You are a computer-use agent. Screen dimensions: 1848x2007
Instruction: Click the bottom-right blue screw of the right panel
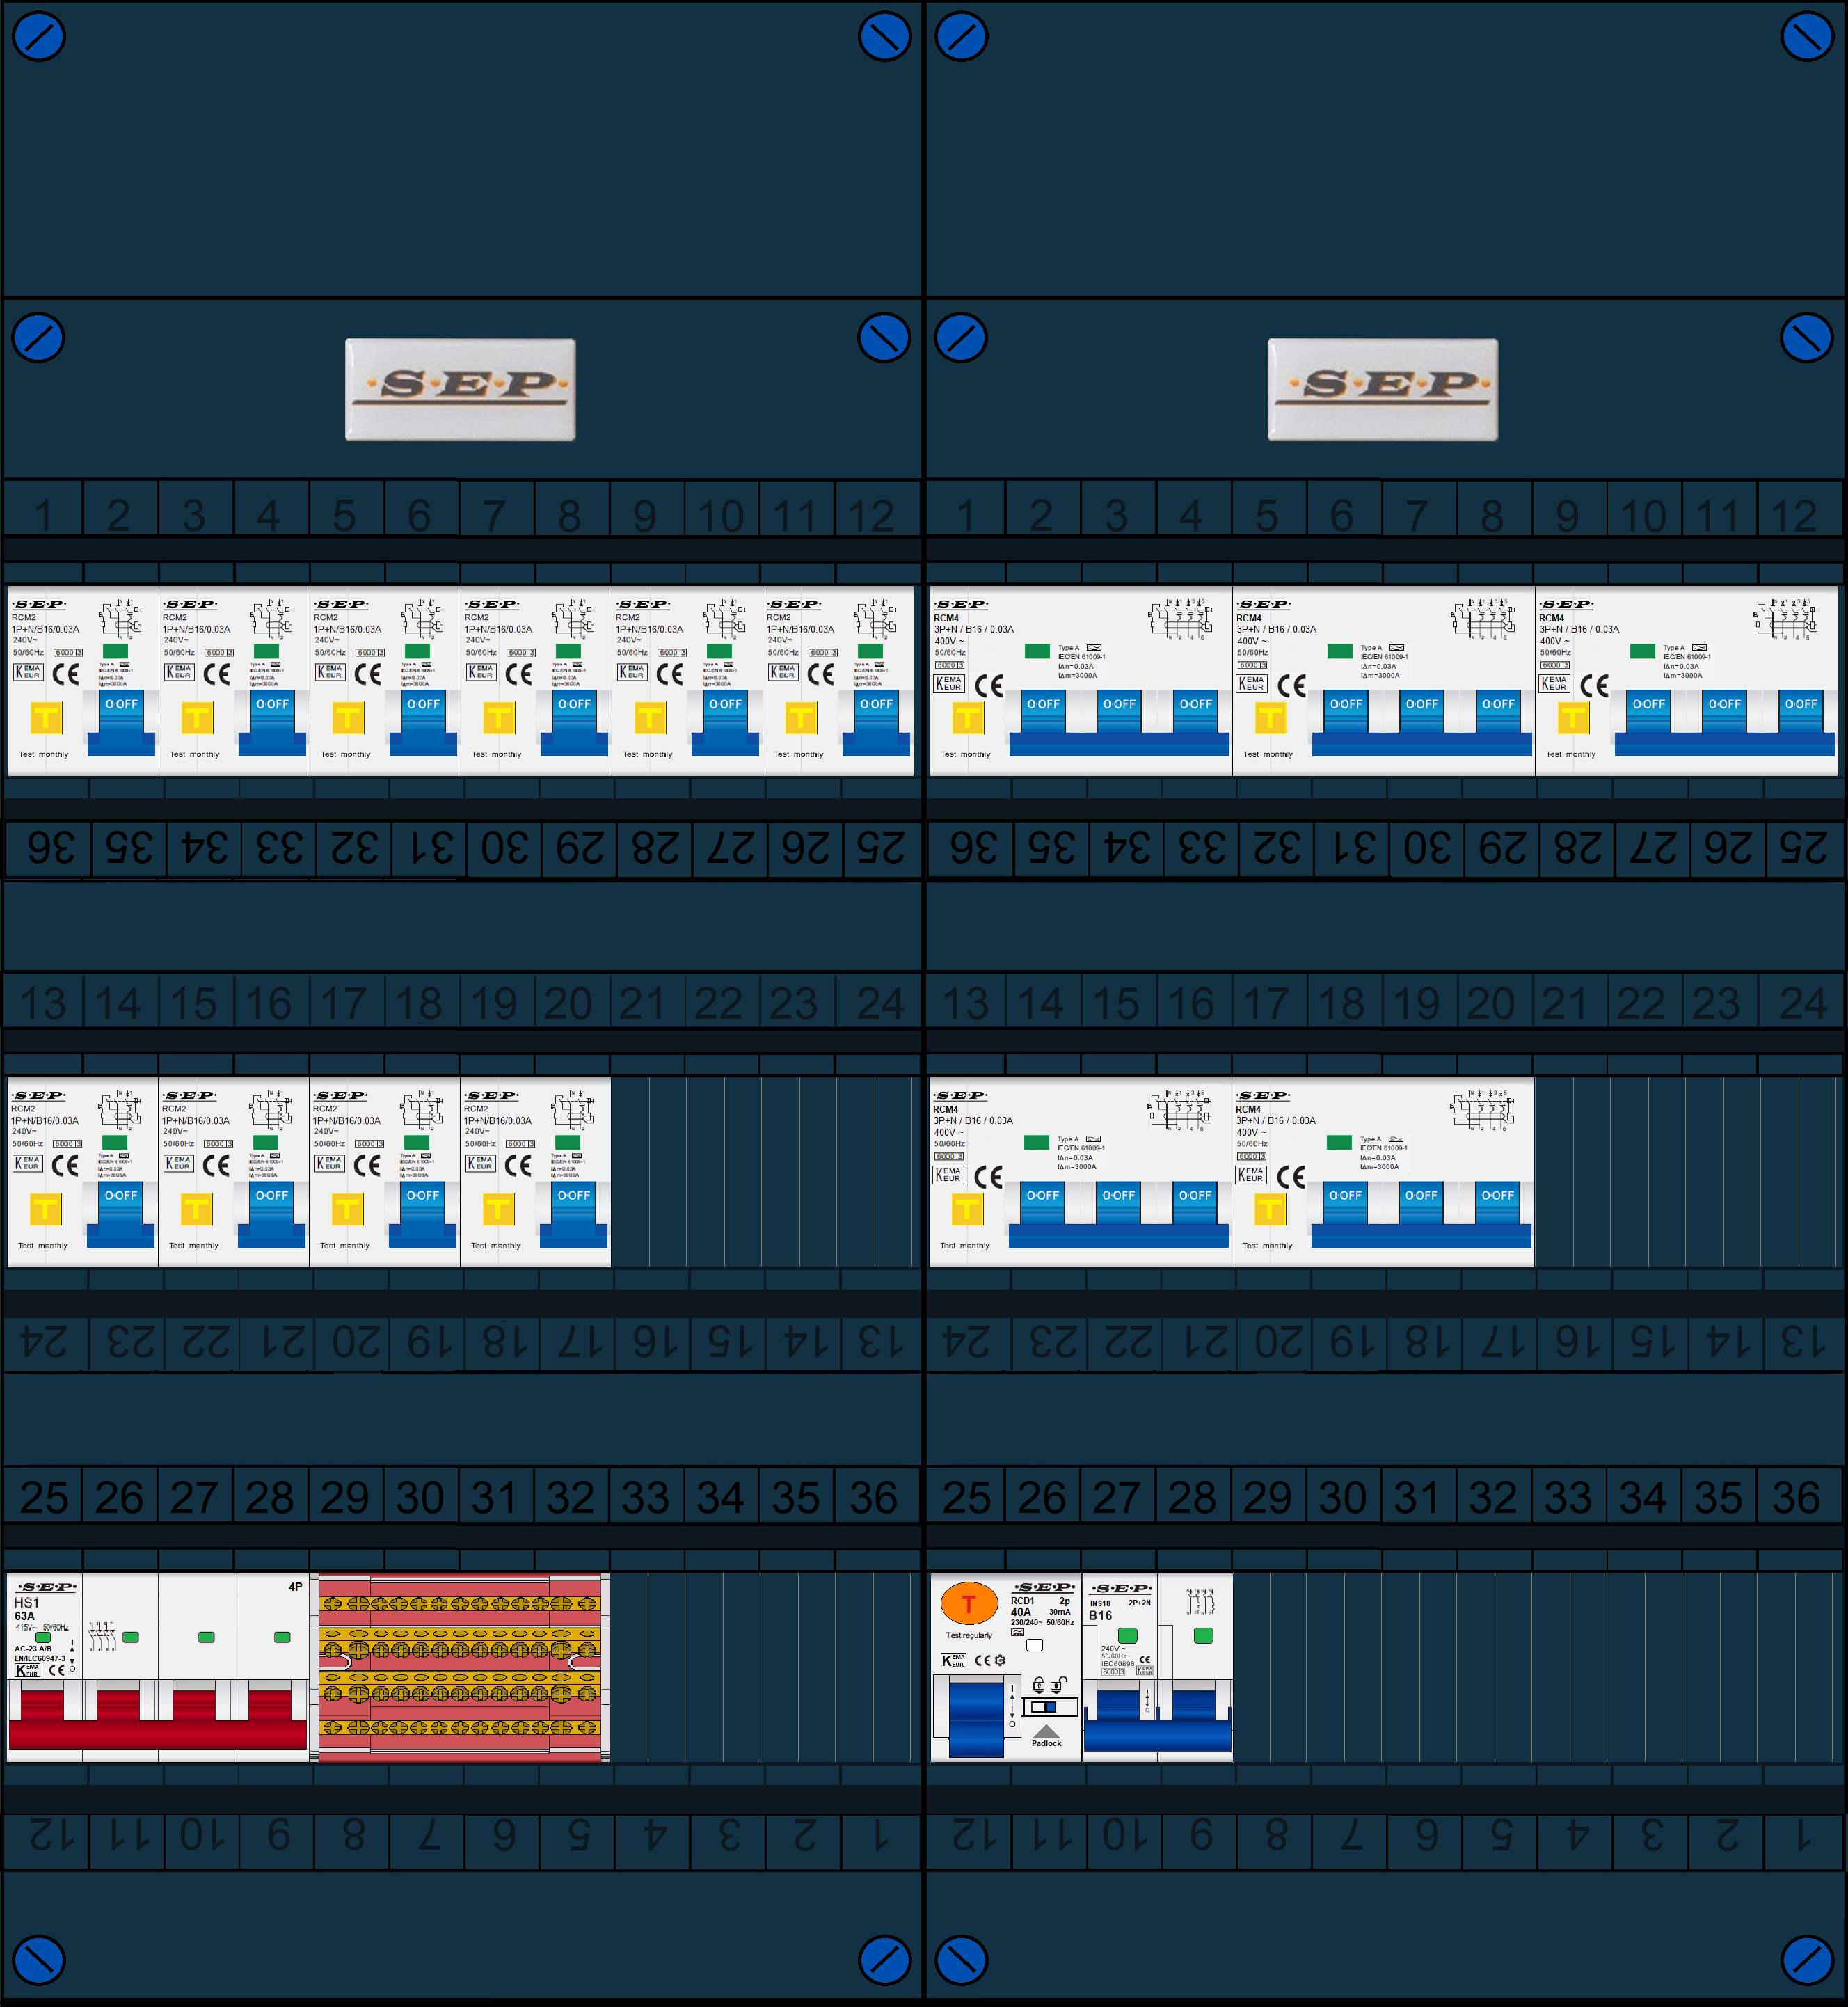pos(1807,1960)
